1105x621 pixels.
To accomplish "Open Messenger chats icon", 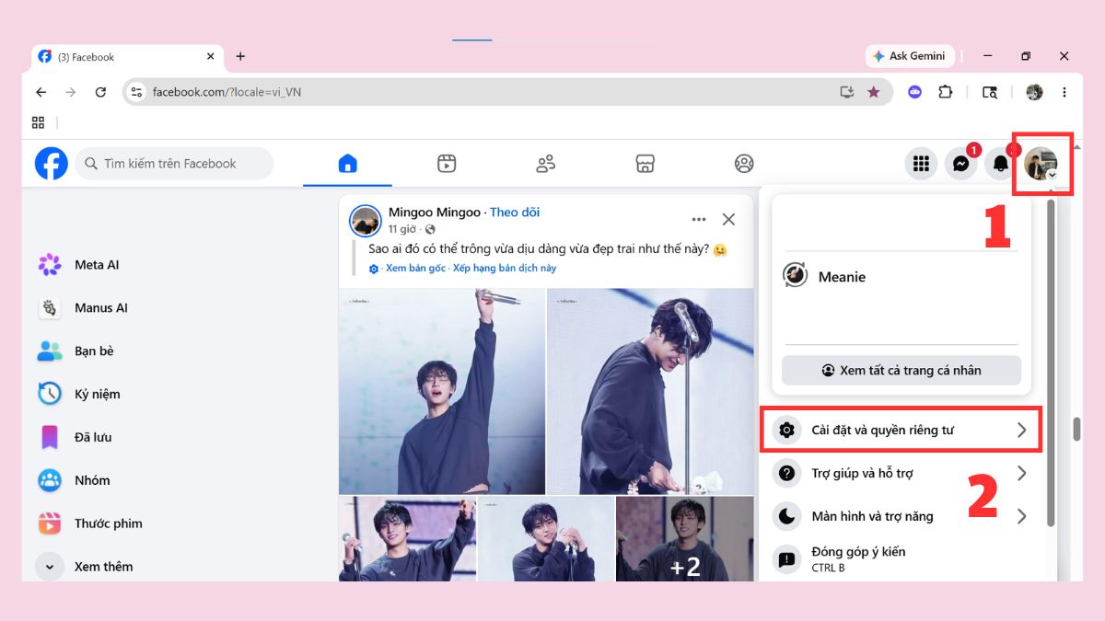I will pyautogui.click(x=960, y=164).
